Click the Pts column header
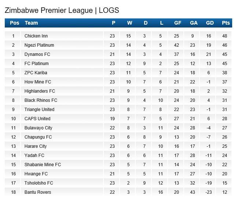This screenshot has width=234, height=200. click(x=226, y=23)
